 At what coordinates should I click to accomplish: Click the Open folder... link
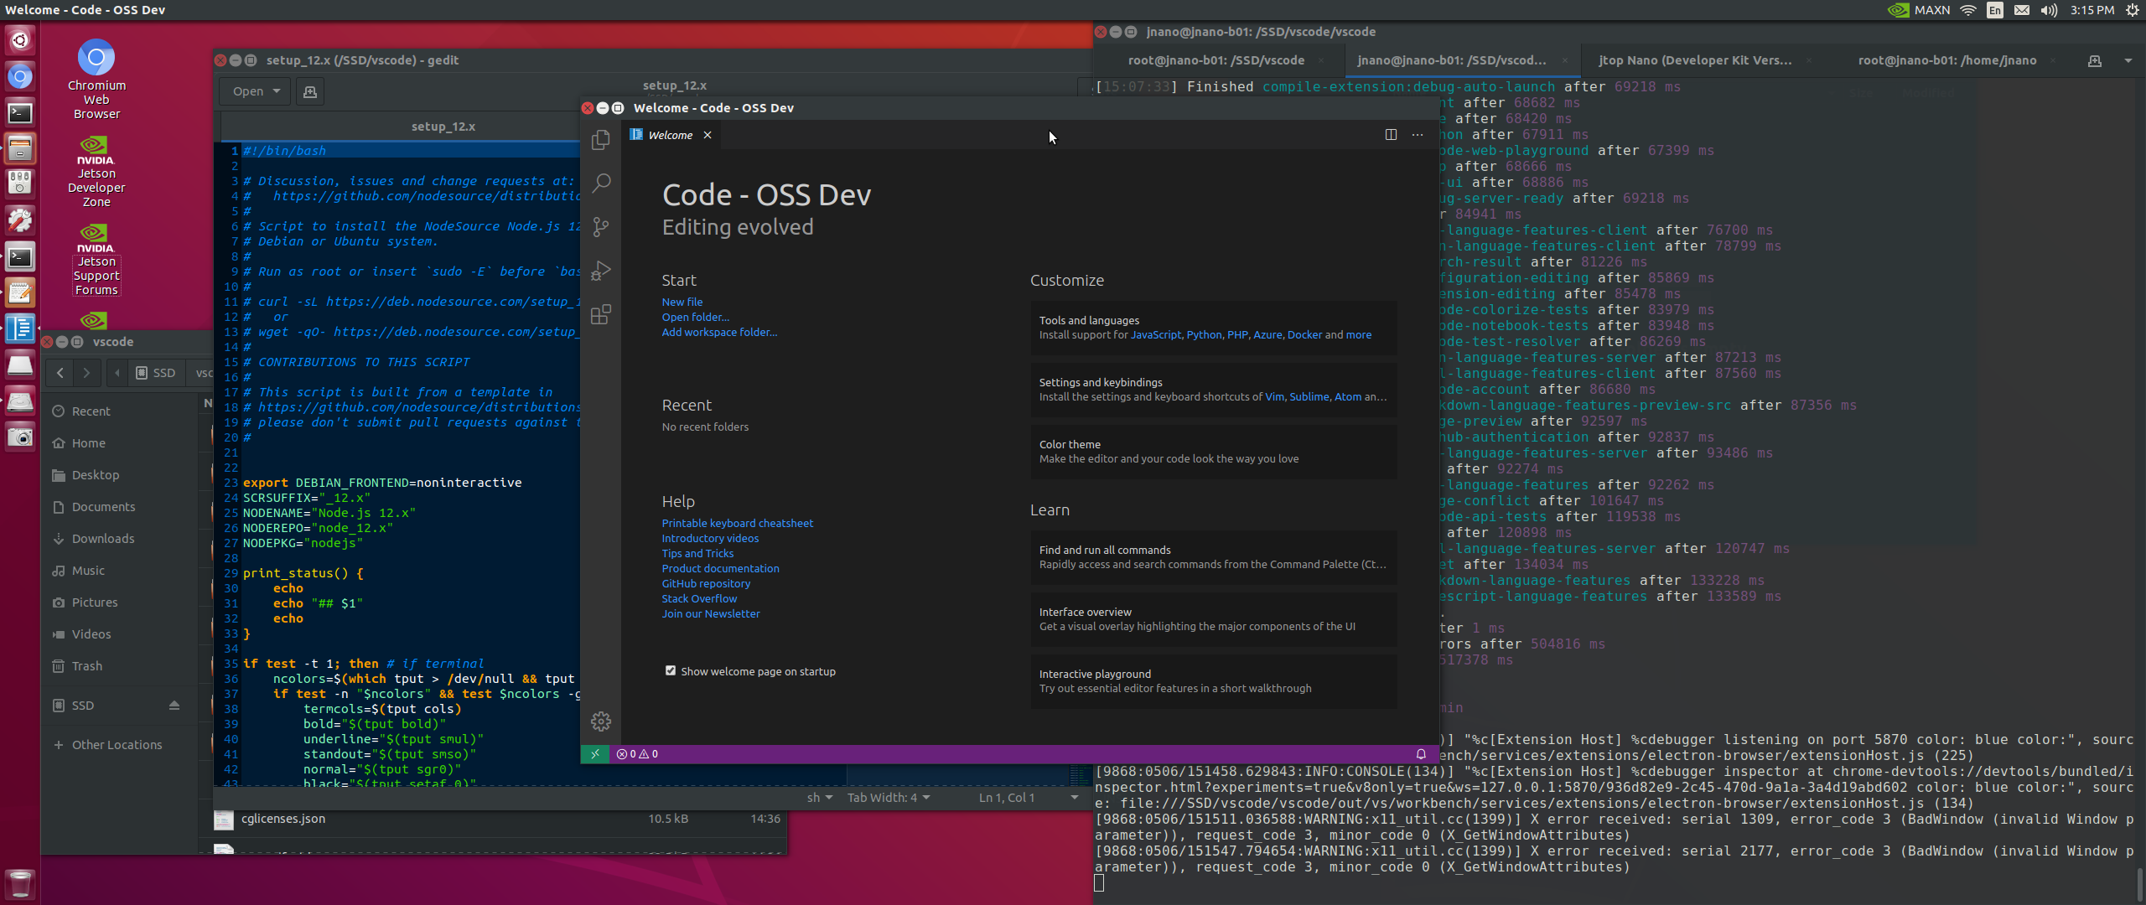tap(696, 317)
